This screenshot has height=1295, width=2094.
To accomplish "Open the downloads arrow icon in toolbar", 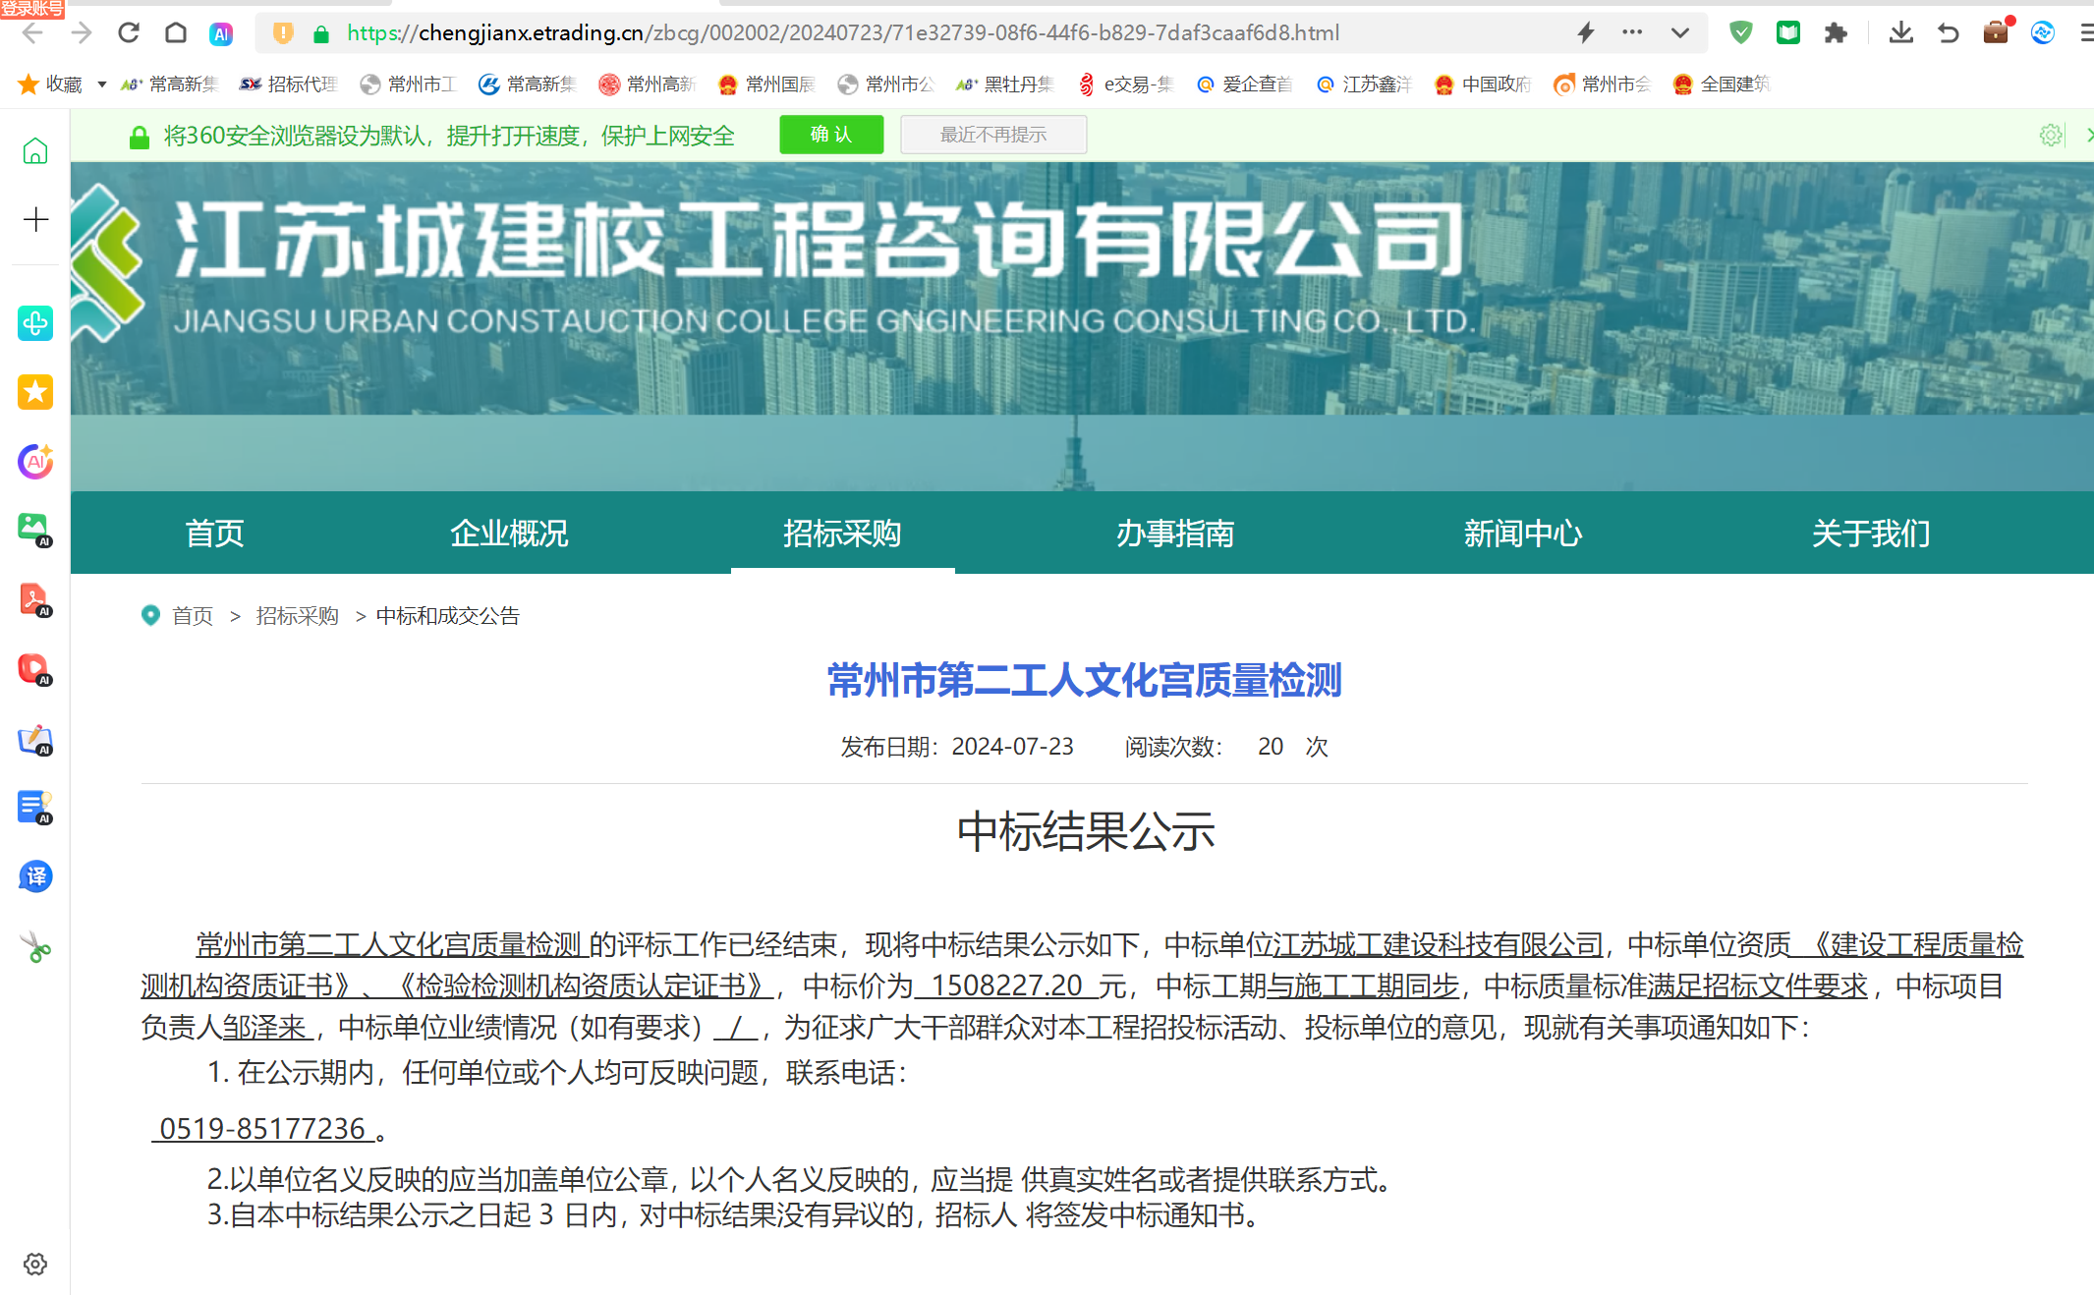I will click(1900, 32).
